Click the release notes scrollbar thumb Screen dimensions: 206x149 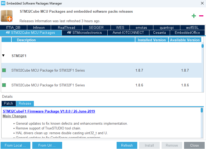coord(202,110)
